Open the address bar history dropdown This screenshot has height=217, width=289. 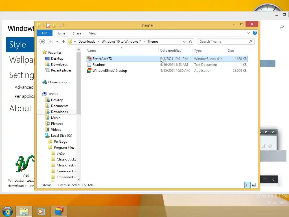click(184, 42)
